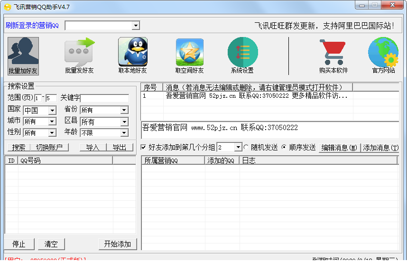Open the 区县 district dropdown
Screen dimensions: 407x271
click(124, 122)
